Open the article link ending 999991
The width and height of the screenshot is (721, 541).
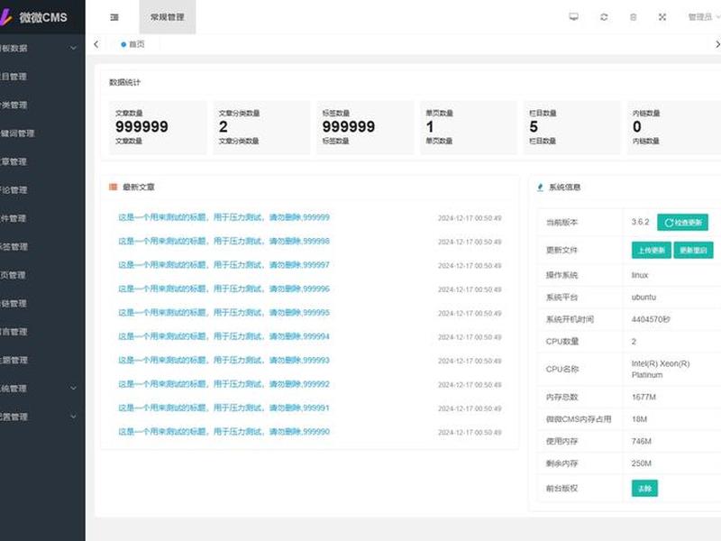tap(224, 408)
